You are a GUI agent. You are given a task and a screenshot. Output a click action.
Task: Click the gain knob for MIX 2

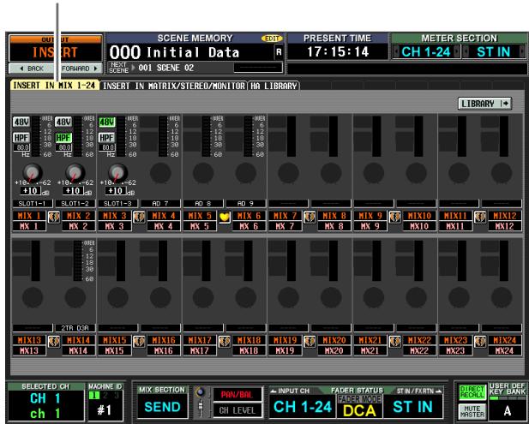click(x=75, y=172)
